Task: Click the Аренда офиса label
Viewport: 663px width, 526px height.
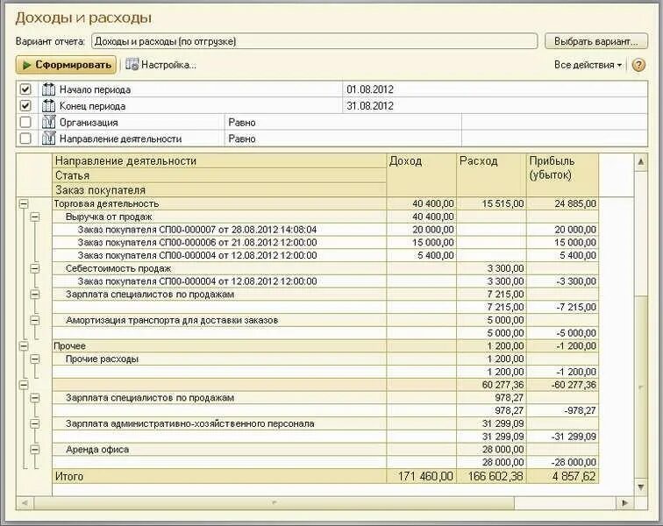Action: coord(97,450)
